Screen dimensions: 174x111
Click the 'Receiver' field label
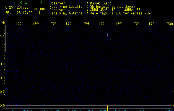57,10
